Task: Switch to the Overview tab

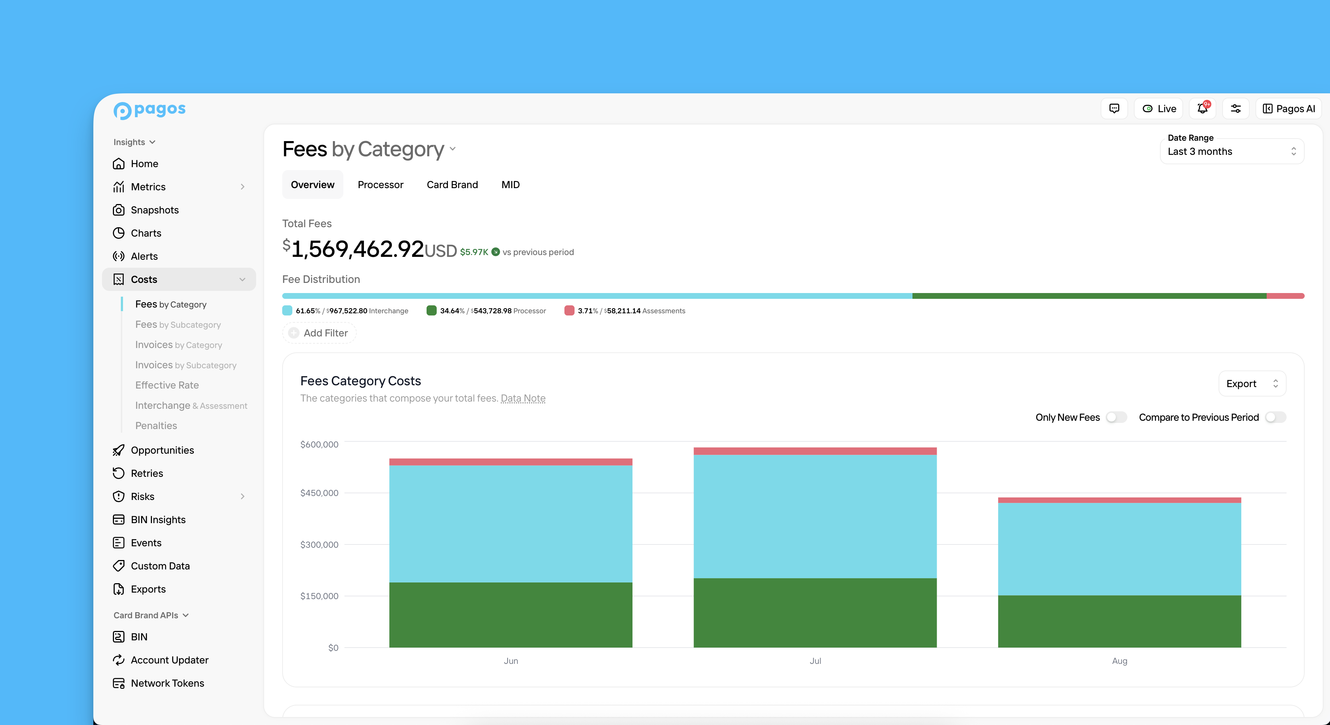Action: point(312,185)
